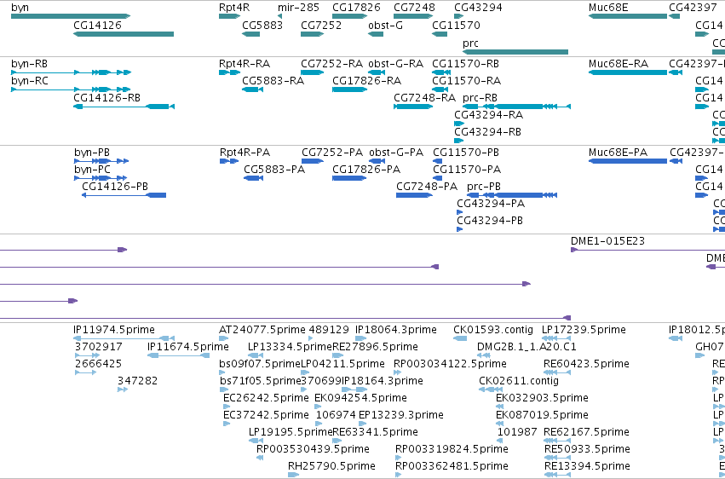Select the CG17826 gene feature
725x479 pixels.
[x=349, y=16]
